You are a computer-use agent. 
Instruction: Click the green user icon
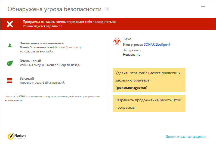[x=10, y=45]
